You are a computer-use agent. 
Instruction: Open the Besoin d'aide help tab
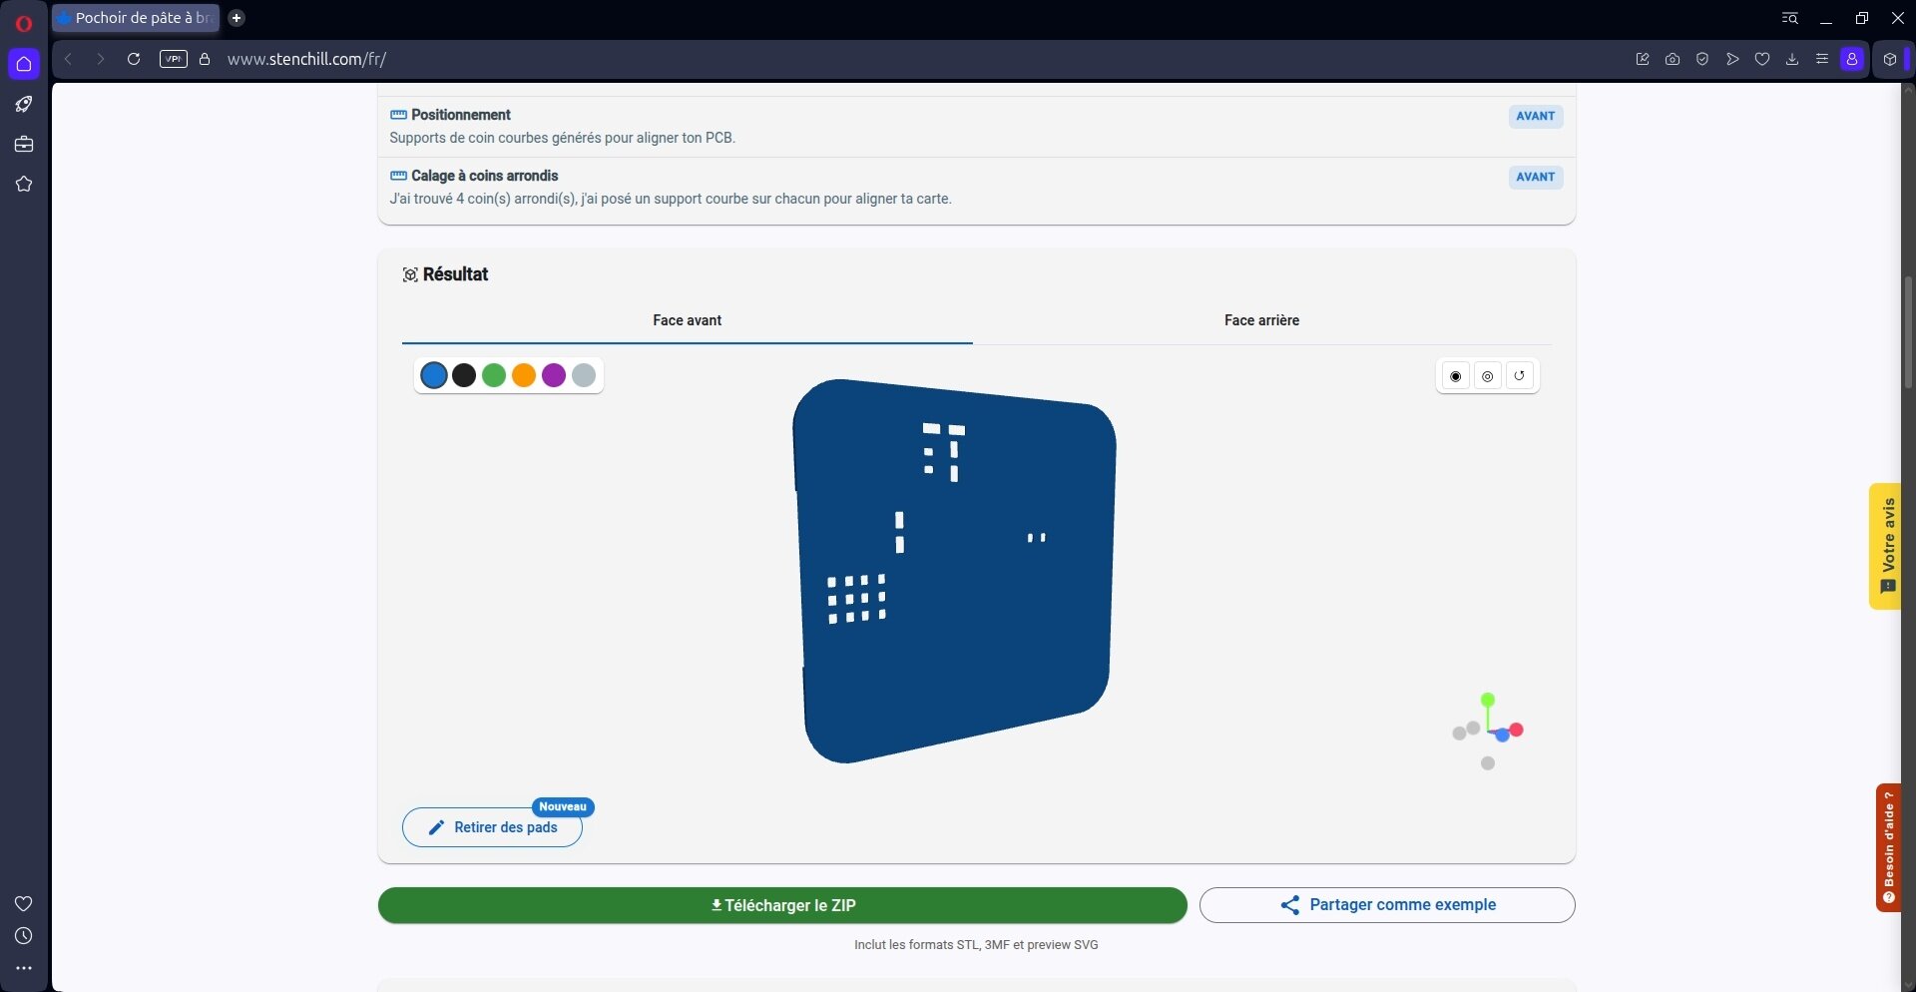pyautogui.click(x=1888, y=847)
